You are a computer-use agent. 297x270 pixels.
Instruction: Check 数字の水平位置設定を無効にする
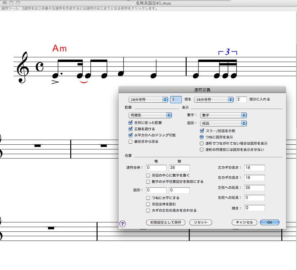click(x=148, y=182)
